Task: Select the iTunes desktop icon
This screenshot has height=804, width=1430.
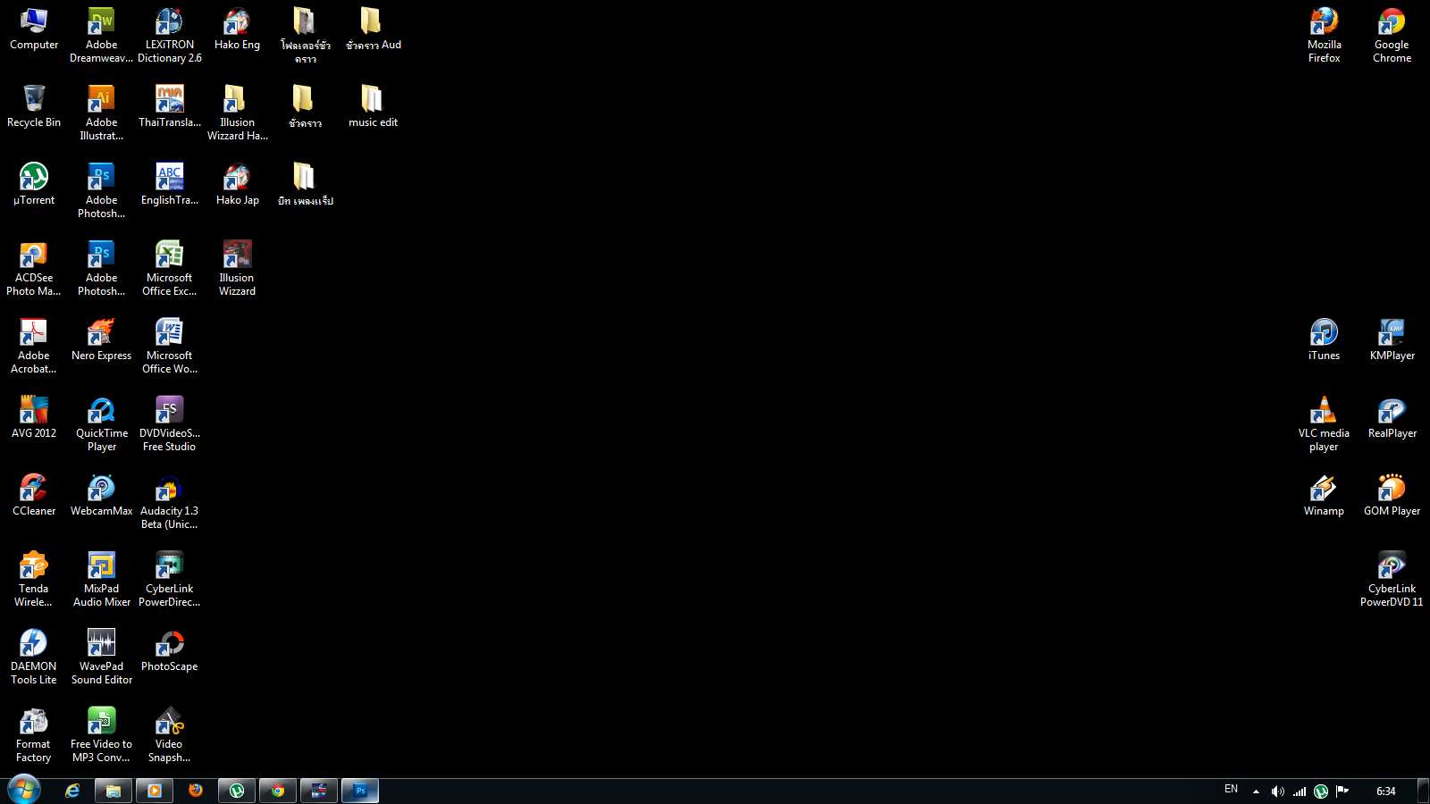Action: pos(1325,339)
